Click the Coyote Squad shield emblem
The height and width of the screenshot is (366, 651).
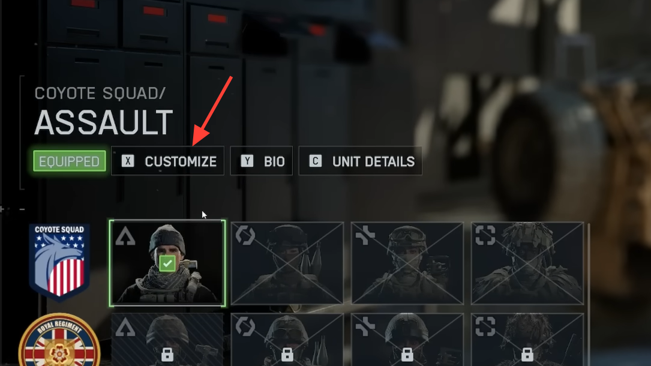click(x=59, y=262)
